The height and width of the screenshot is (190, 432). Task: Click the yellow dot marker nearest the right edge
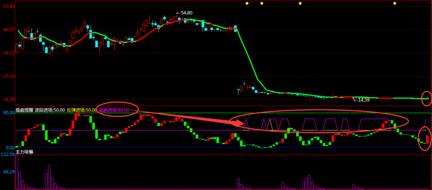pyautogui.click(x=395, y=3)
